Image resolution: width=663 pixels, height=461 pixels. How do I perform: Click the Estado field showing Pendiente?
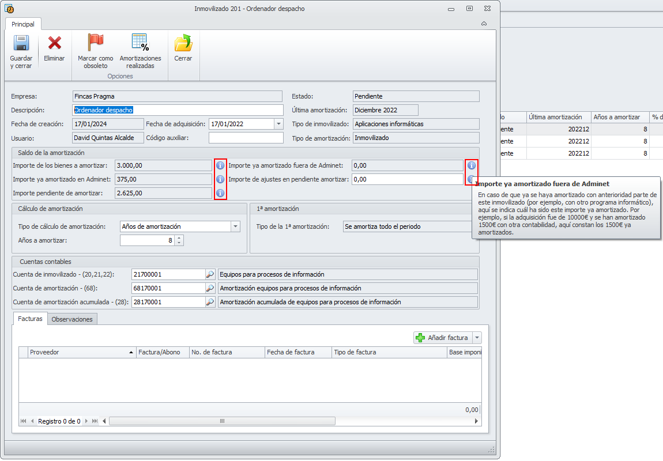click(416, 96)
